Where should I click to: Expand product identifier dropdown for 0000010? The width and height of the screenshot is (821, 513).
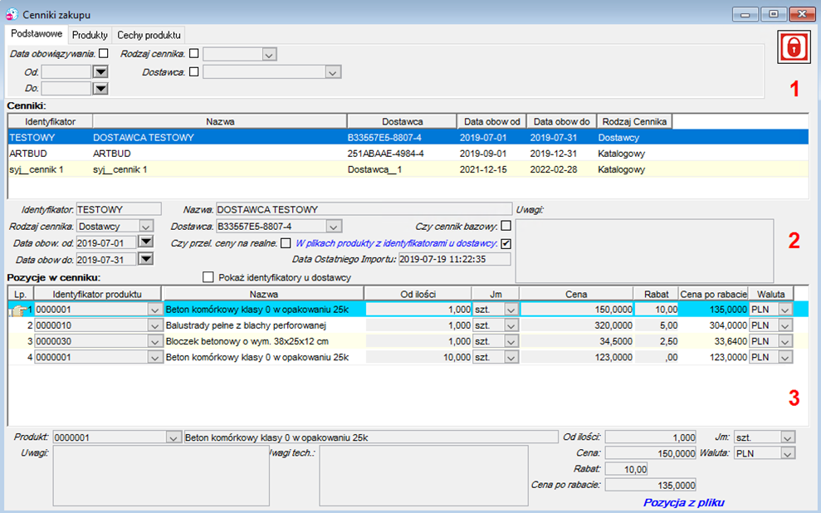pos(154,325)
